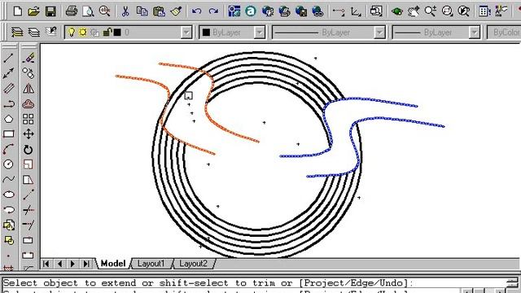
Task: Switch to the Layout2 tab
Action: (194, 264)
